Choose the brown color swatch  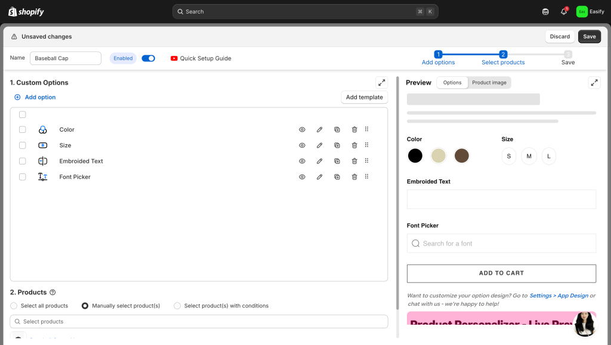[x=461, y=156]
